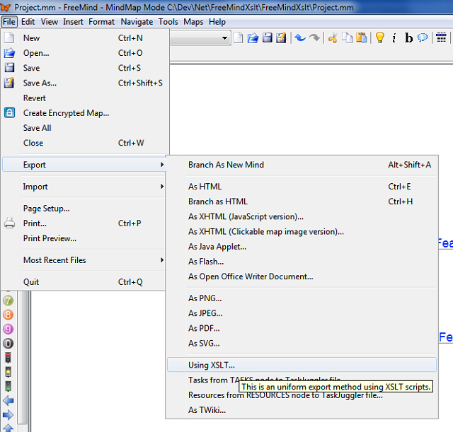Select Branch As New Mind export
Screen dimensions: 453x432
point(302,165)
